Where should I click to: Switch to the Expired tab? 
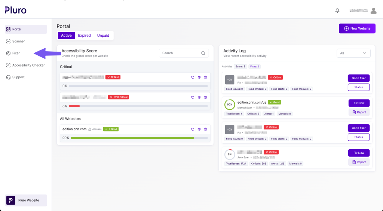(x=84, y=36)
